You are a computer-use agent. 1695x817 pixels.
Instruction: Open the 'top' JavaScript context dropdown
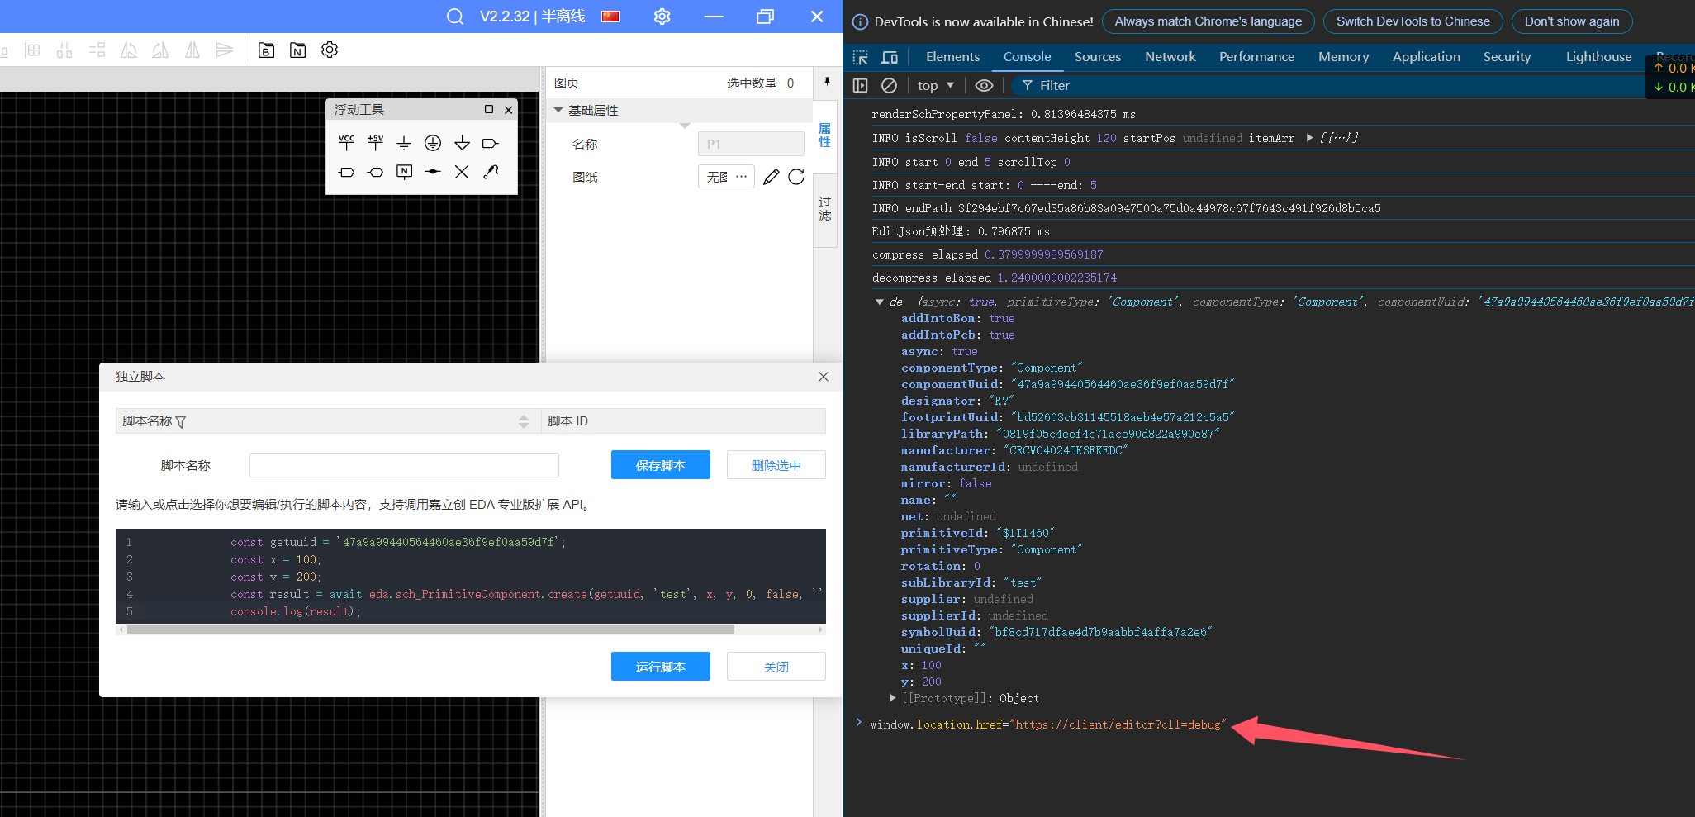(x=935, y=85)
